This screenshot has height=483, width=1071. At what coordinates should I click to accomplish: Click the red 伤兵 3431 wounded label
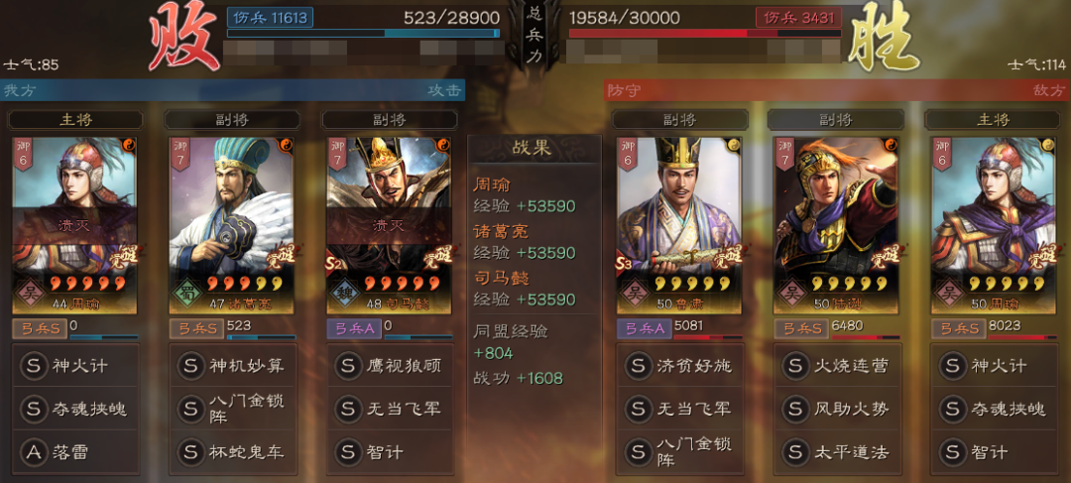(x=798, y=17)
